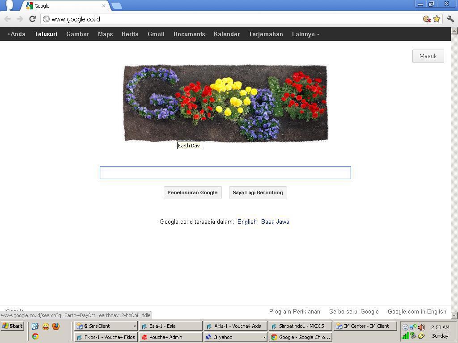Switch to Google - Google Chrome taskbar button
The height and width of the screenshot is (343, 458).
click(300, 337)
